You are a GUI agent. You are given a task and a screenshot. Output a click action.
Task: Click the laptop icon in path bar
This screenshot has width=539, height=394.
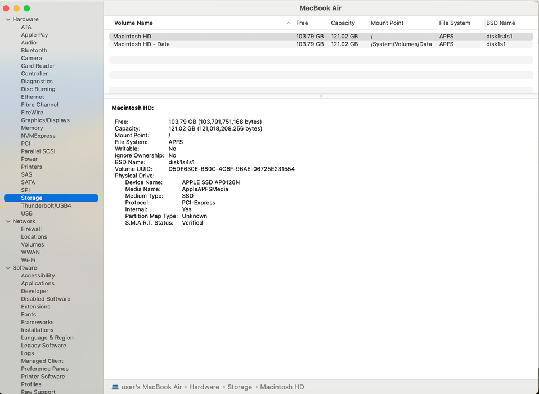tap(115, 387)
